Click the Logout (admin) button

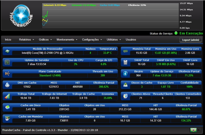(x=191, y=40)
